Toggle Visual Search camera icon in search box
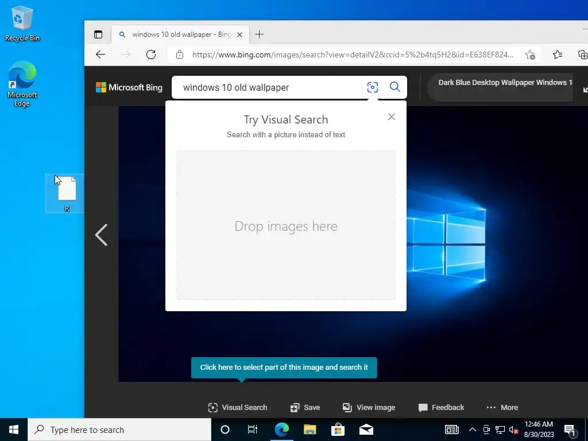Viewport: 588px width, 441px height. pyautogui.click(x=372, y=87)
